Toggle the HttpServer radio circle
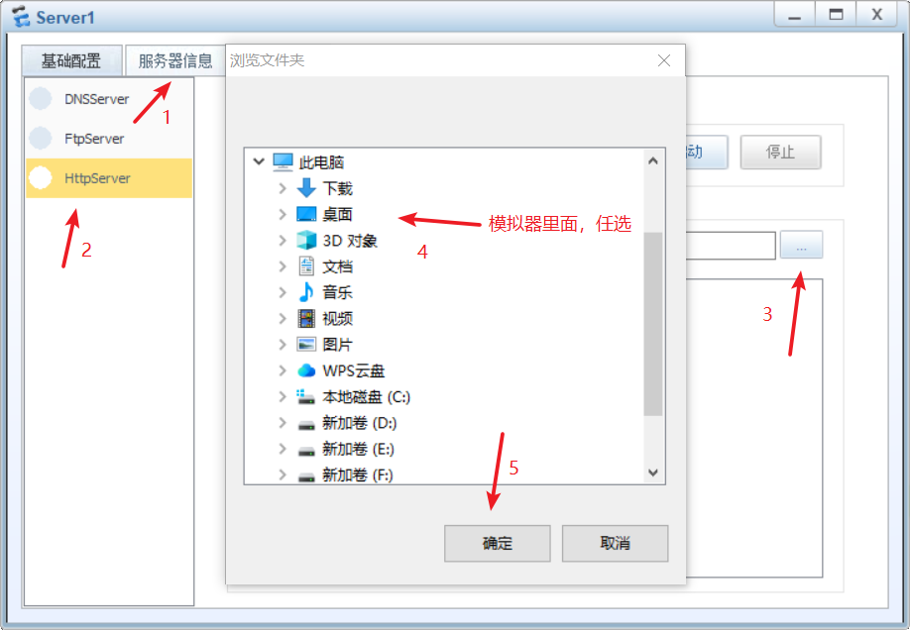The width and height of the screenshot is (910, 630). pyautogui.click(x=41, y=177)
